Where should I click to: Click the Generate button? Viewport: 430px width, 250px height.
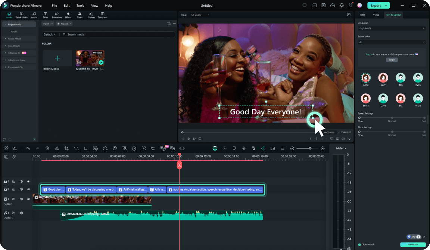[x=413, y=244]
